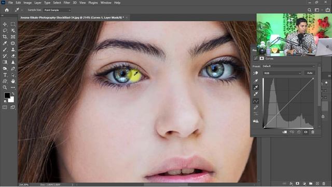Pick the gray point eyedropper in Curves
Screen dimensions: 332x187
[x=256, y=87]
